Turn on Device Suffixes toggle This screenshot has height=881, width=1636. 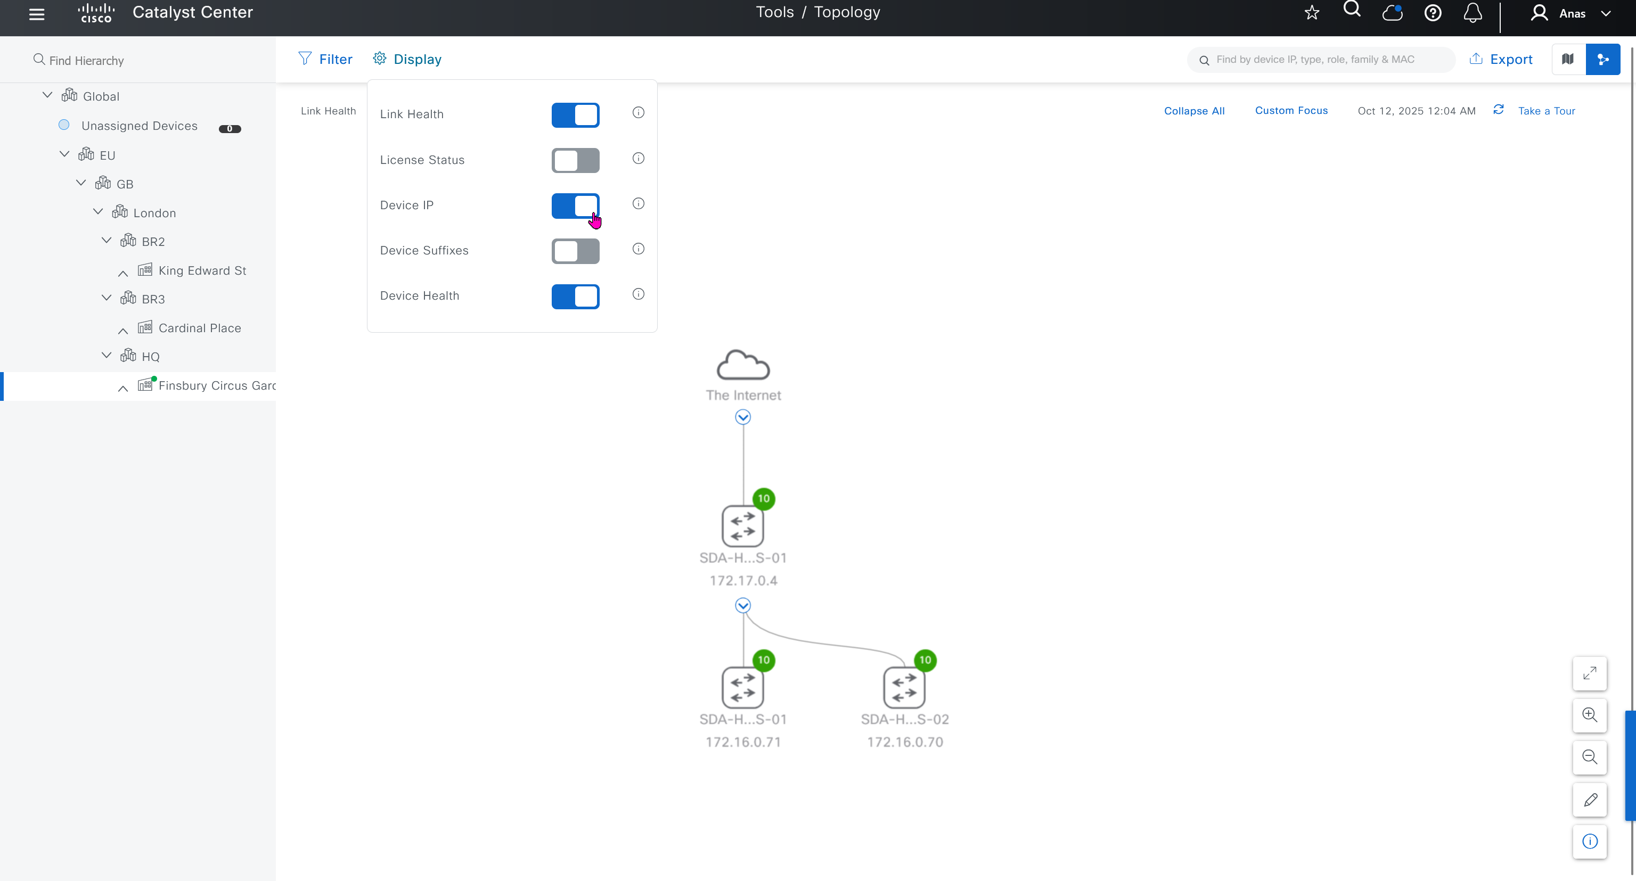(x=575, y=251)
